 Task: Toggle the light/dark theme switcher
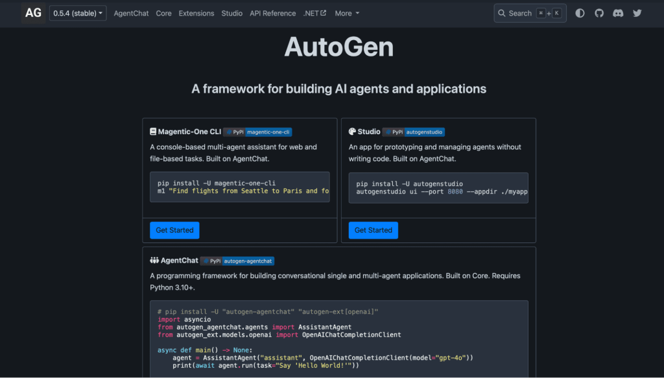click(580, 13)
